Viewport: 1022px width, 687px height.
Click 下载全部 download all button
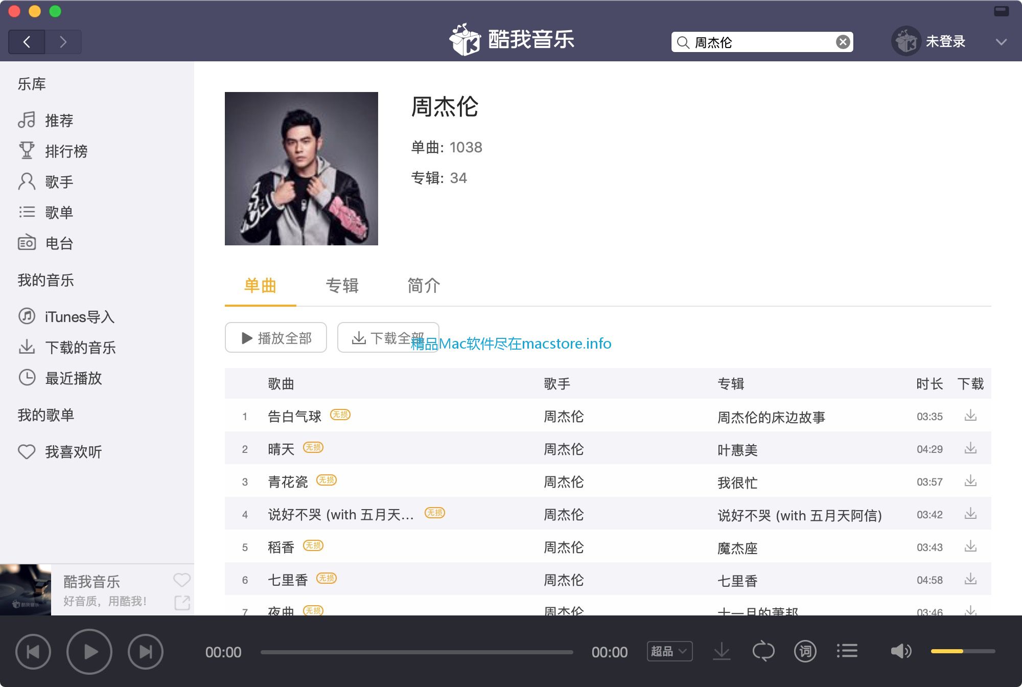click(388, 337)
